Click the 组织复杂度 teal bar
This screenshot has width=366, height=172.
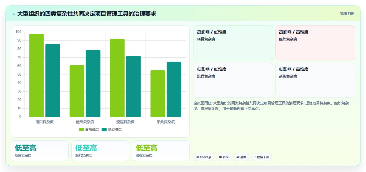[x=93, y=83]
